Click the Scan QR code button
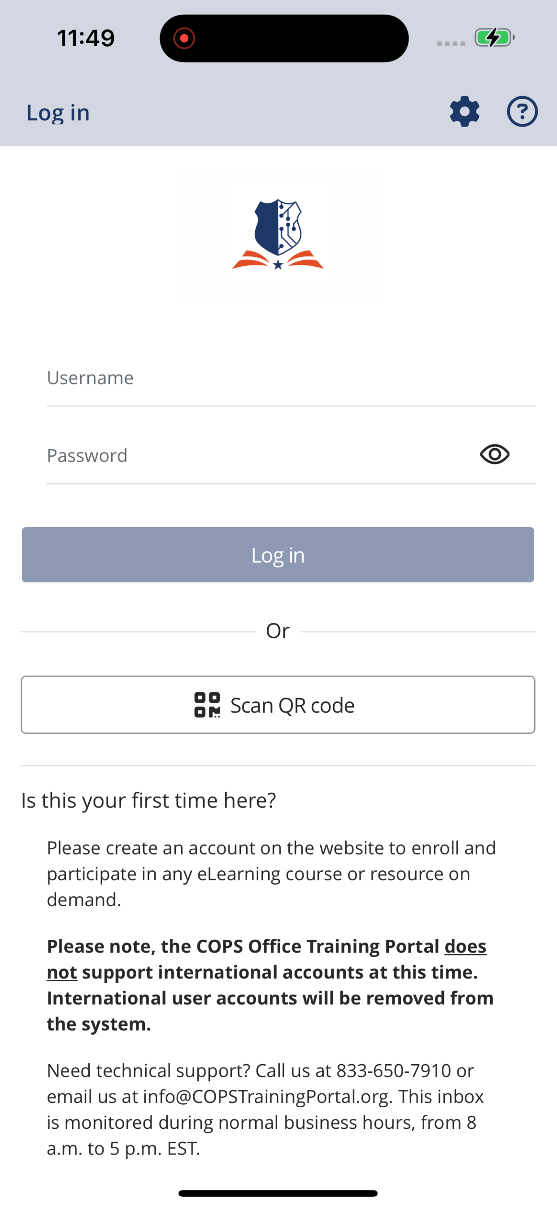This screenshot has height=1207, width=557. click(278, 705)
